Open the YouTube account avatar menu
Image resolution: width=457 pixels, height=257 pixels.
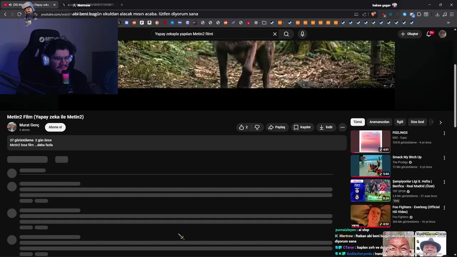442,34
